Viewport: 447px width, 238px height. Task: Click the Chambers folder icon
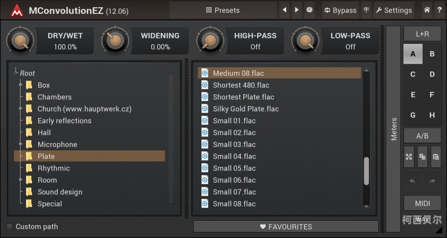(x=29, y=97)
